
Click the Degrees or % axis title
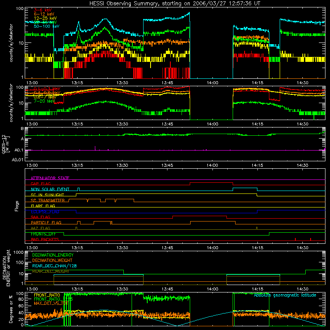coord(11,309)
